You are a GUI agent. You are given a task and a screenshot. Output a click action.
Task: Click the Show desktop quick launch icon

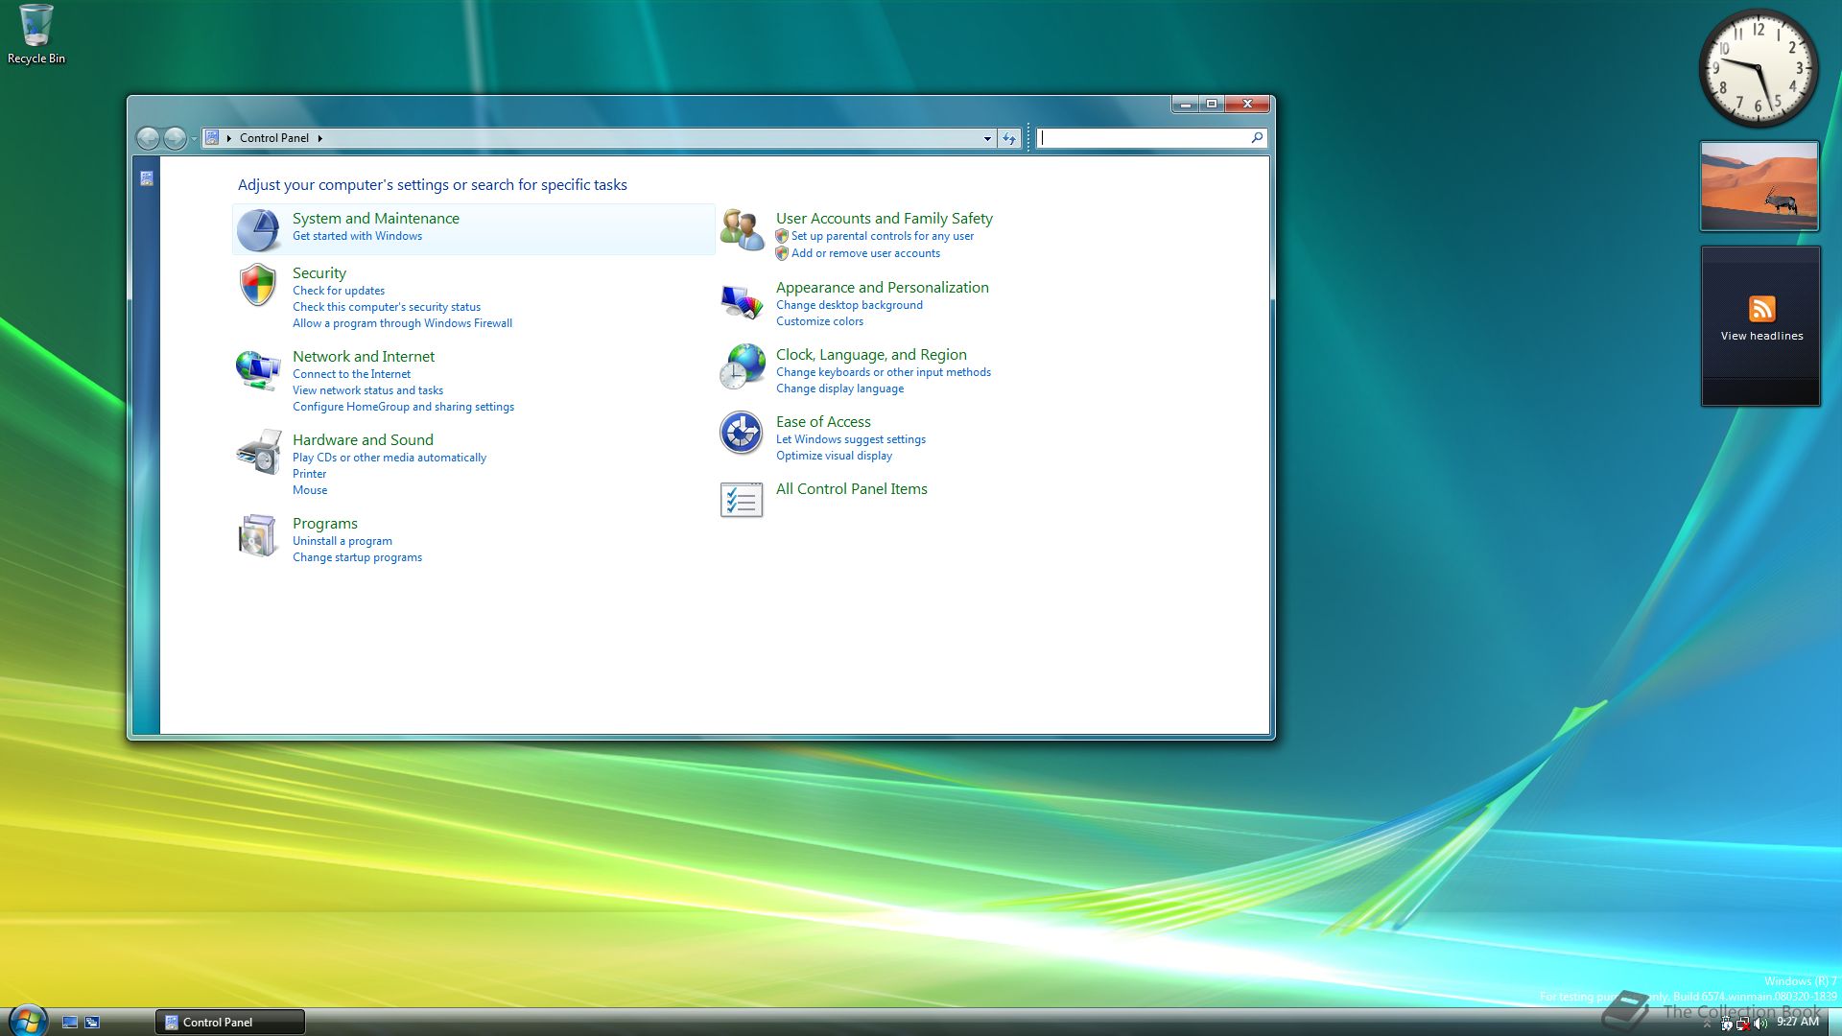point(70,1023)
